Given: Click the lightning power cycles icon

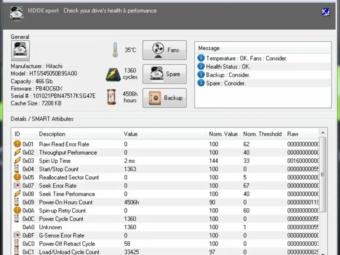Looking at the screenshot, I should [x=113, y=75].
